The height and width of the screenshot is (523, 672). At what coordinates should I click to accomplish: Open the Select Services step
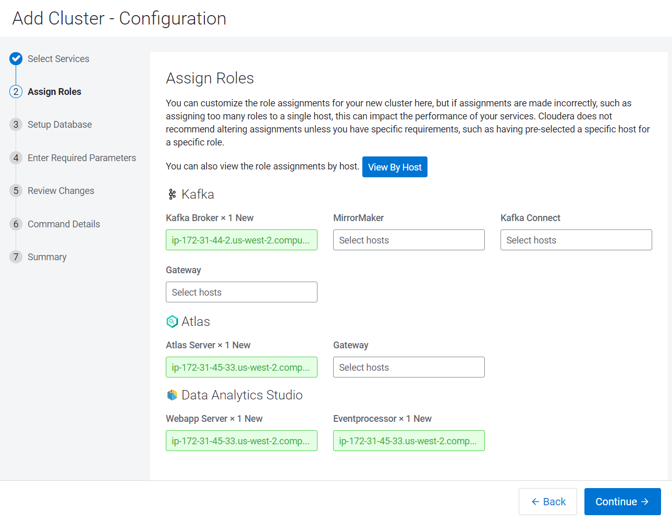point(58,59)
